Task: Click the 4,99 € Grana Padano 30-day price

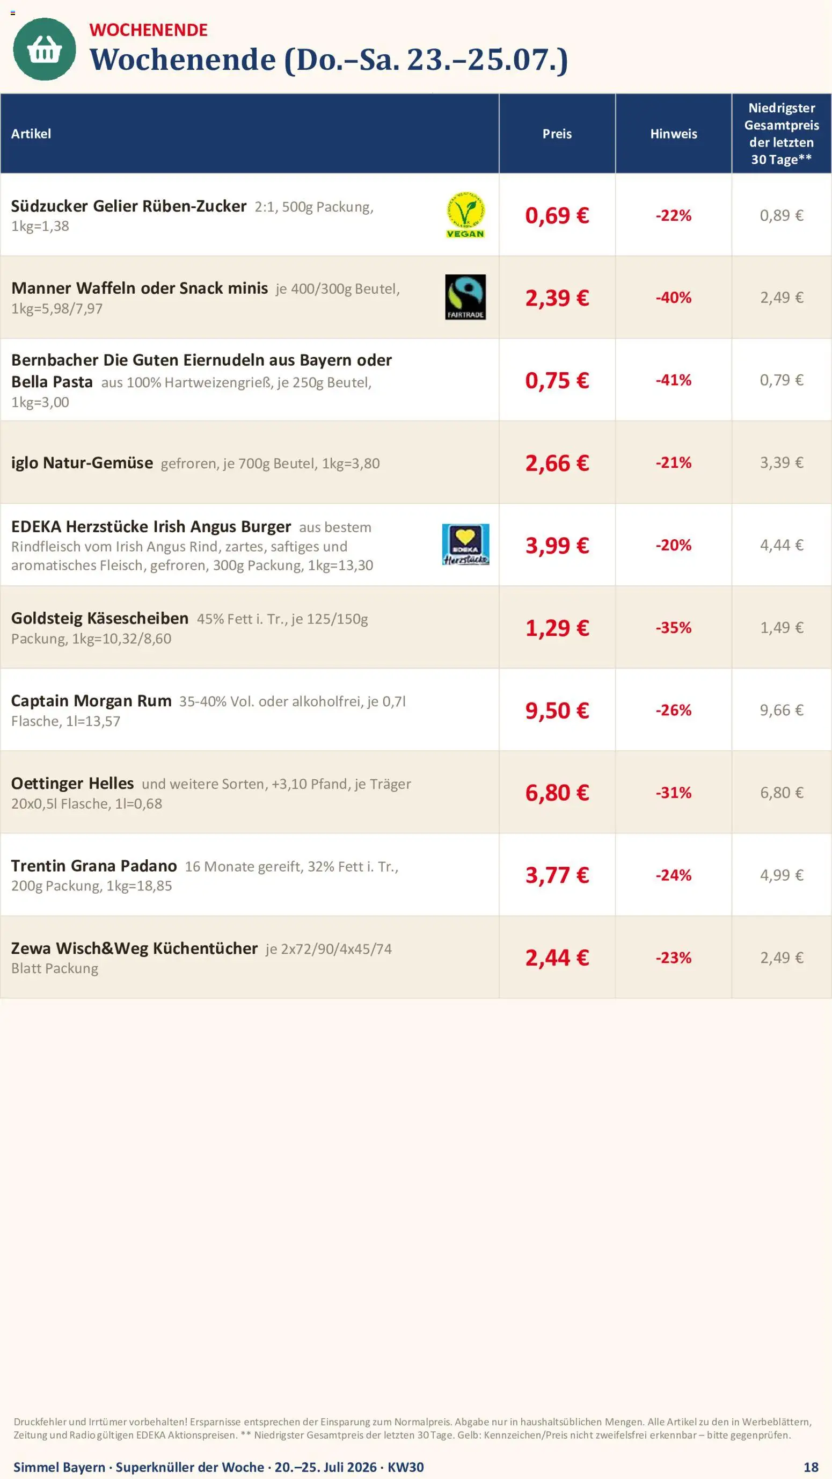Action: pyautogui.click(x=782, y=875)
